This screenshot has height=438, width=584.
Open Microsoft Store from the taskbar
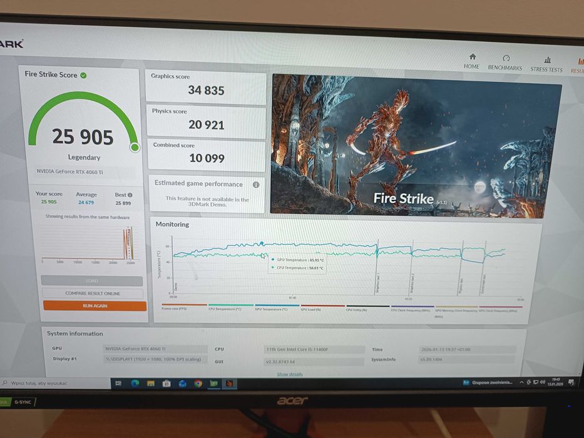coord(166,383)
